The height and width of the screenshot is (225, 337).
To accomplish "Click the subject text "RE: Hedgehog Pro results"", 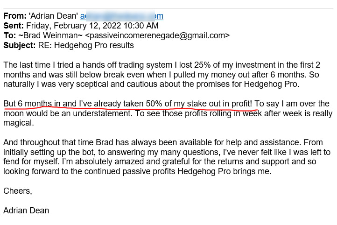I will coord(86,45).
